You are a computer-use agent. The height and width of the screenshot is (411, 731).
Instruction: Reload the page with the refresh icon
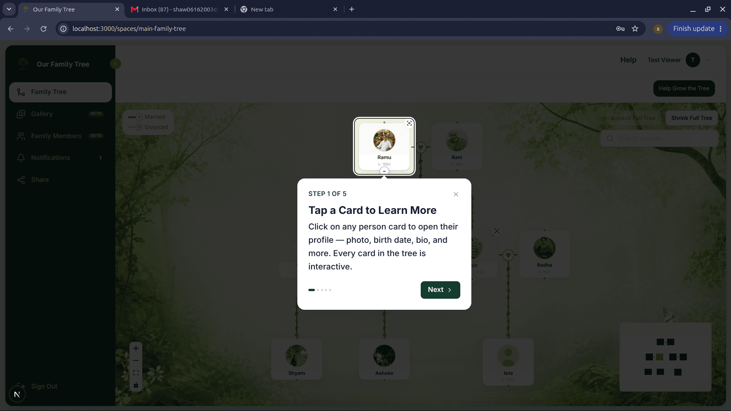click(x=44, y=29)
